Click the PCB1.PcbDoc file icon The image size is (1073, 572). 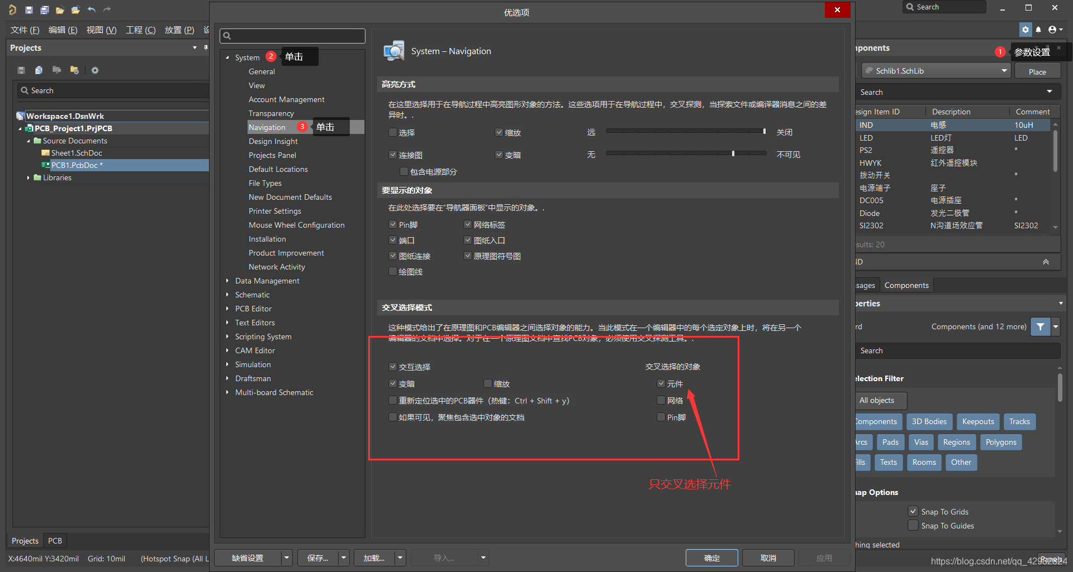coord(46,165)
